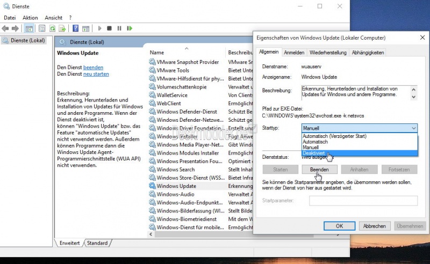The image size is (430, 264).
Task: Click the up arrow of the Beschreibung box
Action: click(413, 90)
